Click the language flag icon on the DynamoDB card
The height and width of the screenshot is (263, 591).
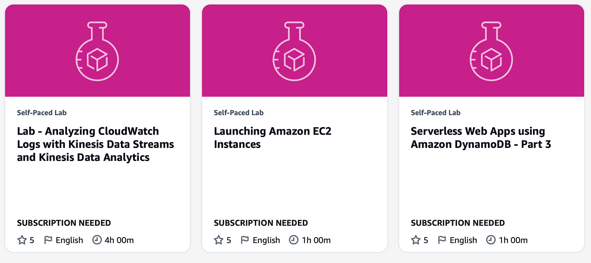[x=442, y=240]
